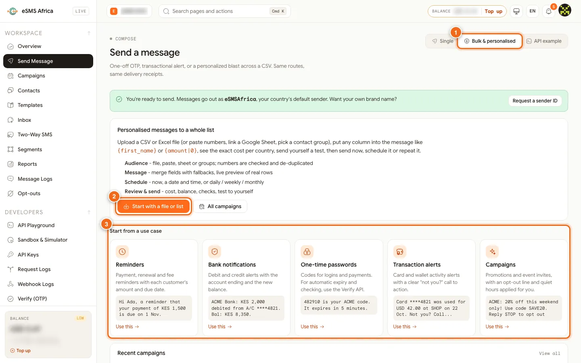581x363 pixels.
Task: Switch to API example tab
Action: pyautogui.click(x=544, y=41)
